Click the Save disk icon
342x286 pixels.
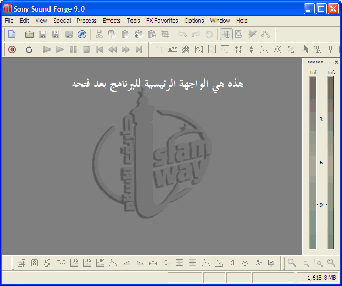point(43,34)
